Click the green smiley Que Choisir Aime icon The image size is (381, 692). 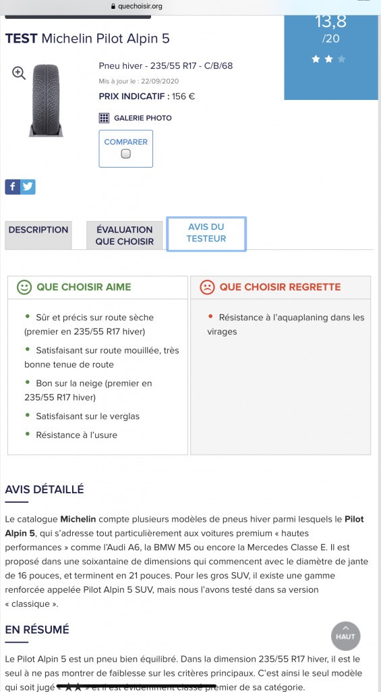click(24, 287)
